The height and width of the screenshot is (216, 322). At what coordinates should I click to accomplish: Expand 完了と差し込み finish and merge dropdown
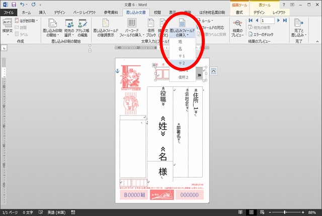pyautogui.click(x=305, y=35)
